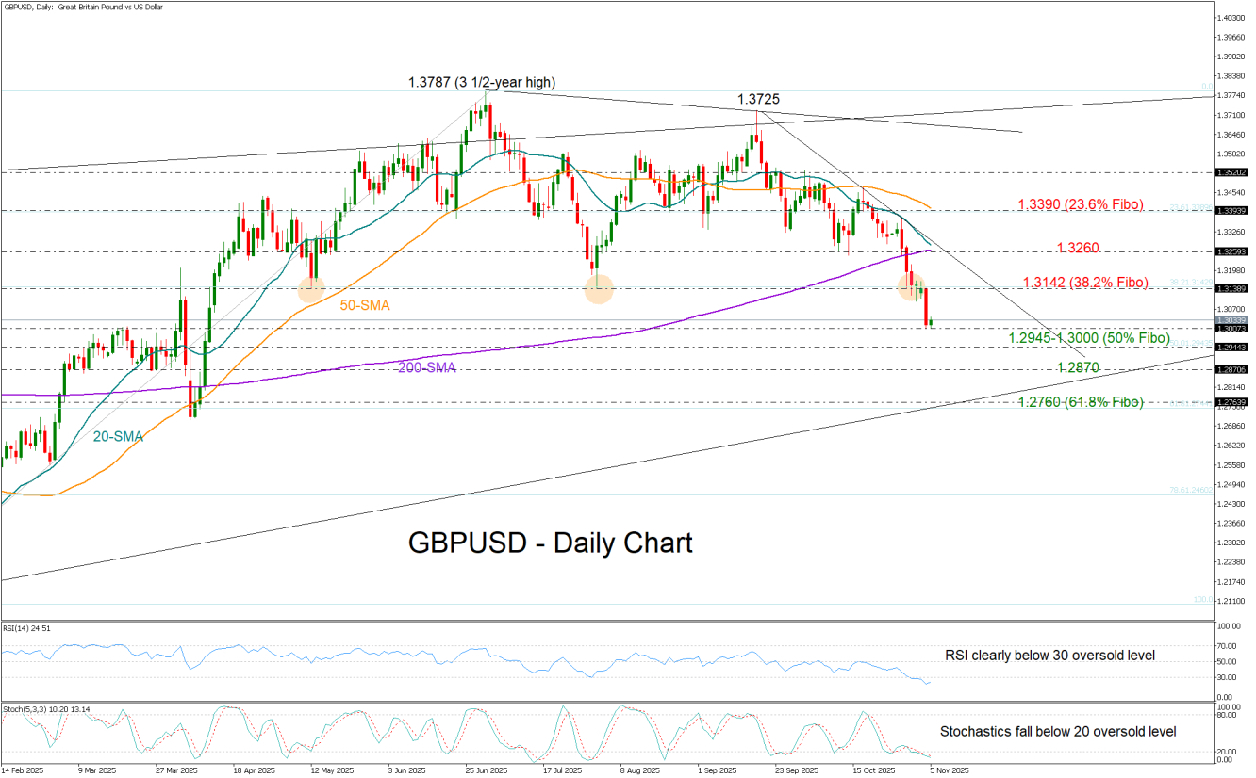Click the 1.3390 23.6% Fibo level label
This screenshot has width=1256, height=778.
coord(1081,204)
